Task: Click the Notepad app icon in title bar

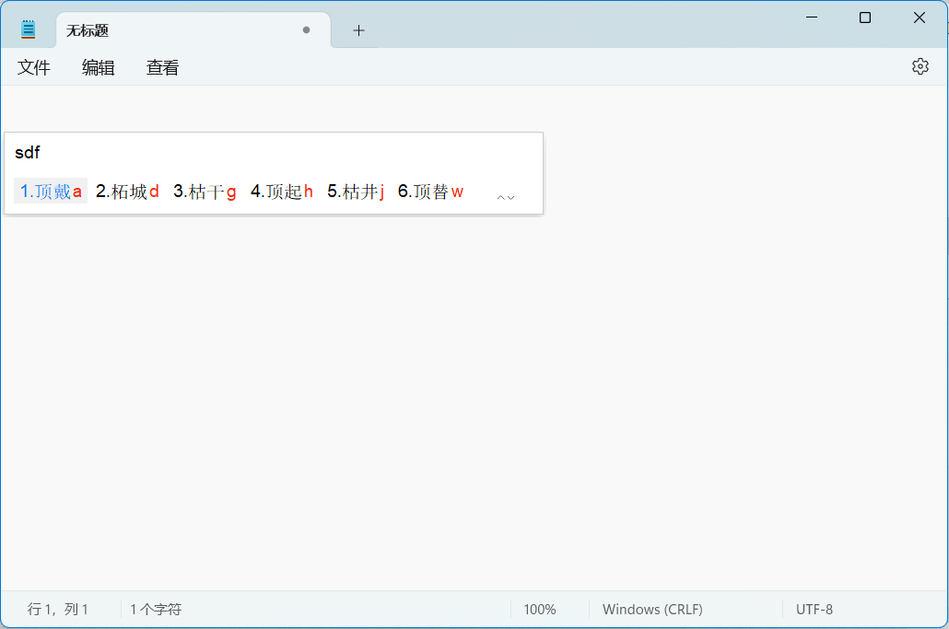Action: 29,29
